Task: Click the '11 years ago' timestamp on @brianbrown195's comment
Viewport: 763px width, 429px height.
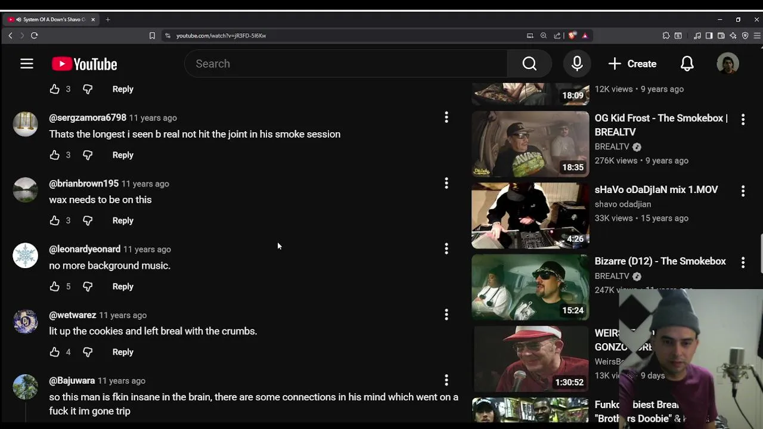Action: pos(145,184)
